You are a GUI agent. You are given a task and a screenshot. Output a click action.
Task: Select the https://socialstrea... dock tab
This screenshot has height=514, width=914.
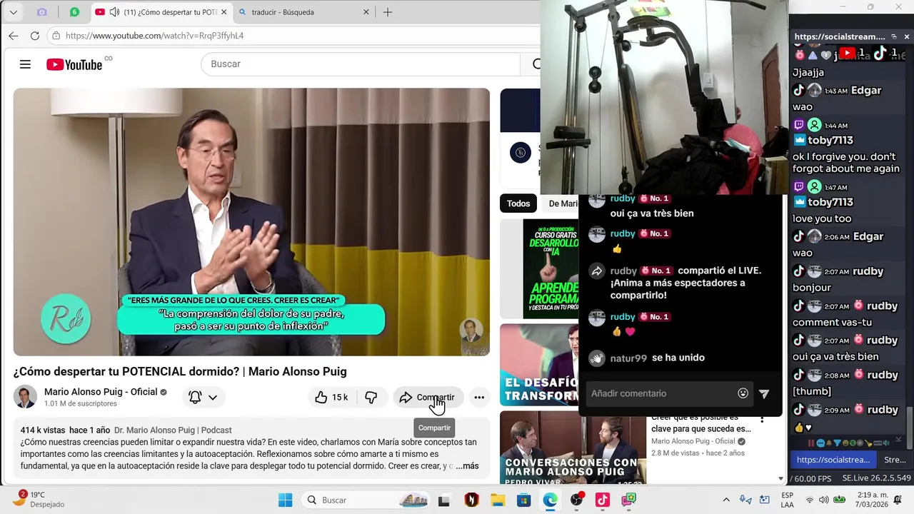833,460
